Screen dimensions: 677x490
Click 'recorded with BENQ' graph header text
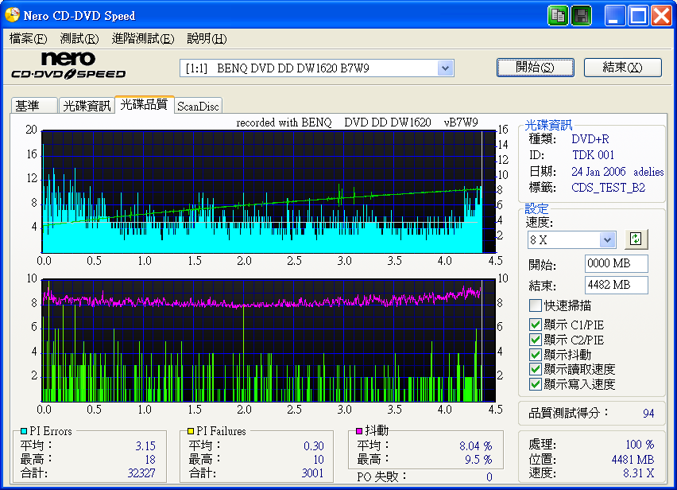(x=284, y=122)
